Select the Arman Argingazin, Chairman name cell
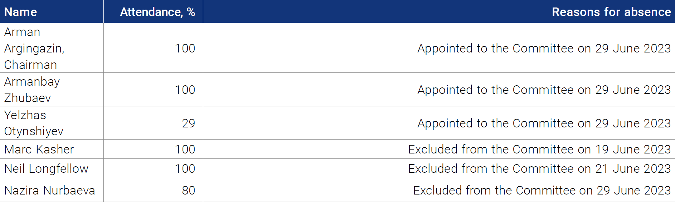Viewport: 675px width, 202px height. (52, 48)
